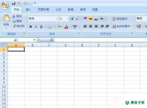Screen dimensions: 147x108
Task: Select column D header
Action: [x=66, y=45]
